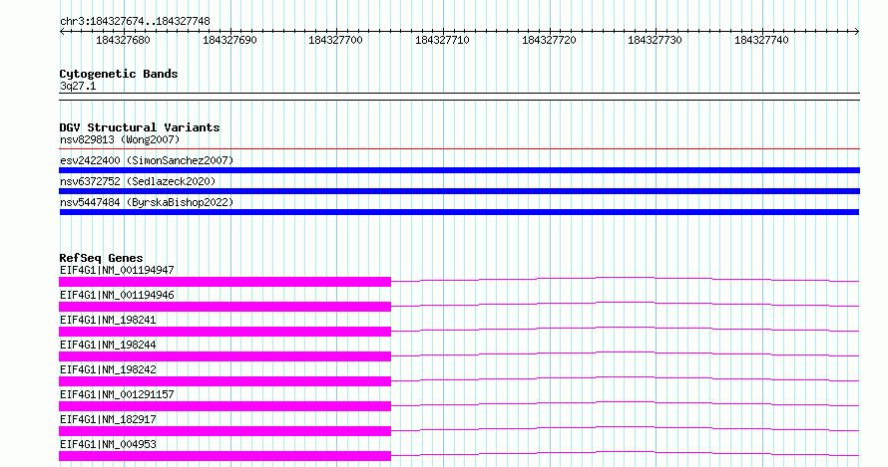The height and width of the screenshot is (467, 888).
Task: Open transcript EIF4G1|NM_001194946 label
Action: tap(117, 295)
